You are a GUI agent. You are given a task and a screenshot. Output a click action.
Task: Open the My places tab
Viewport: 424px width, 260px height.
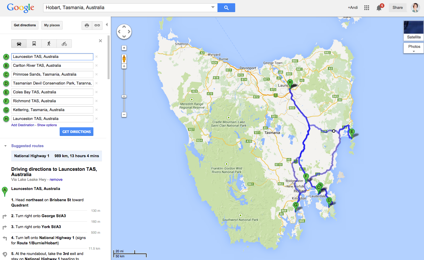click(52, 25)
